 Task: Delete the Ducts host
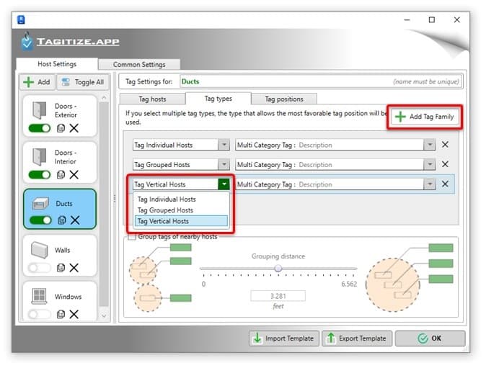pyautogui.click(x=75, y=220)
